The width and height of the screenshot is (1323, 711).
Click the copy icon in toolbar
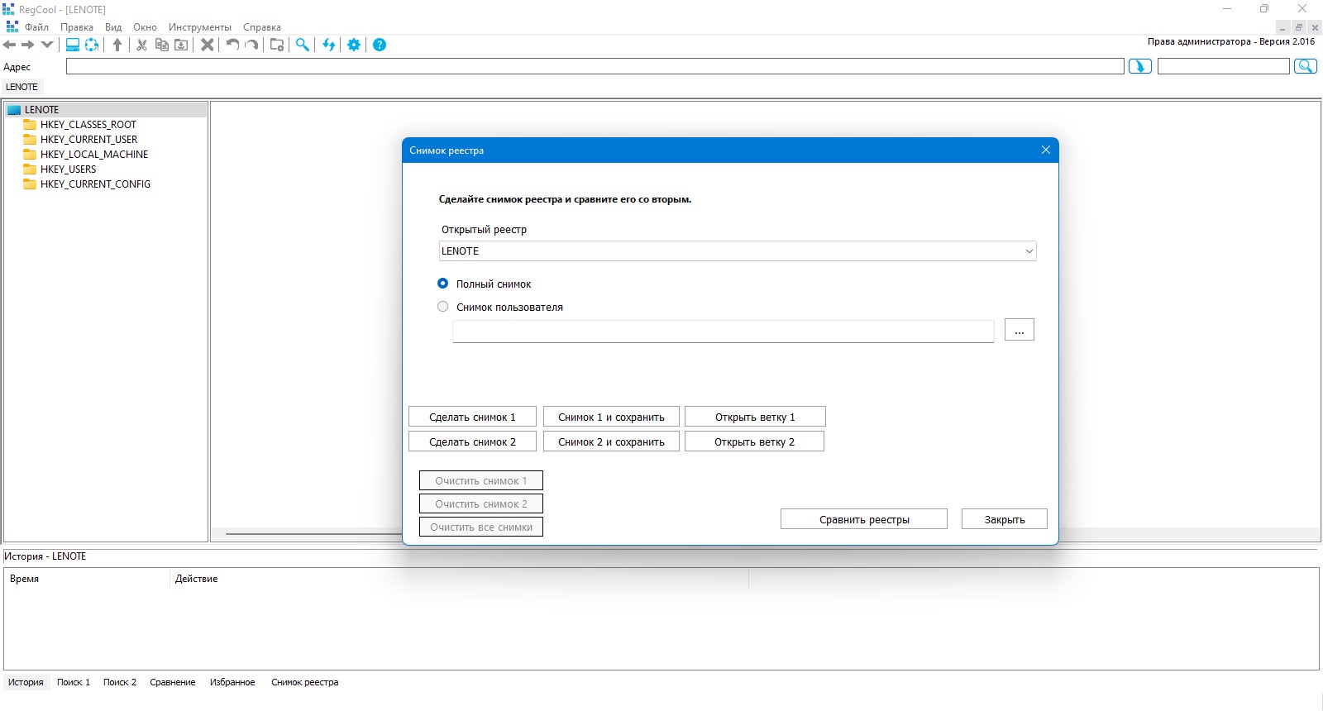point(161,45)
